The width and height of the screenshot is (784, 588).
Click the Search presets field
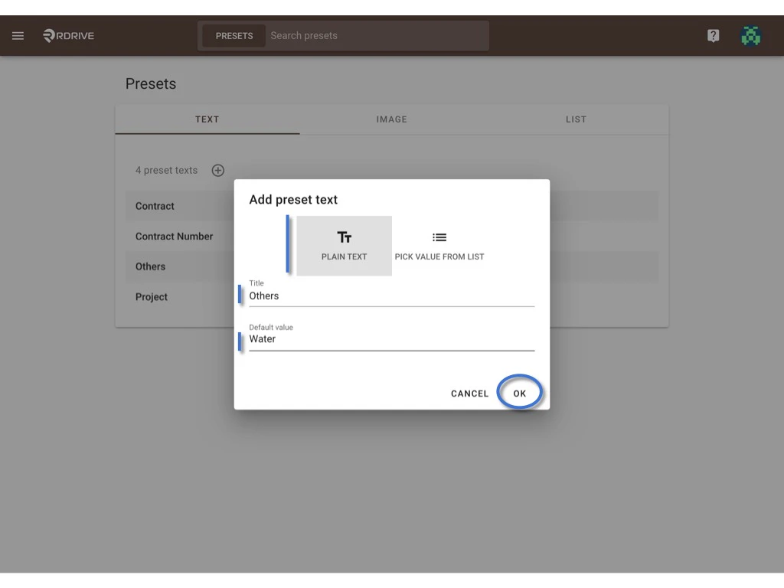[x=375, y=35]
